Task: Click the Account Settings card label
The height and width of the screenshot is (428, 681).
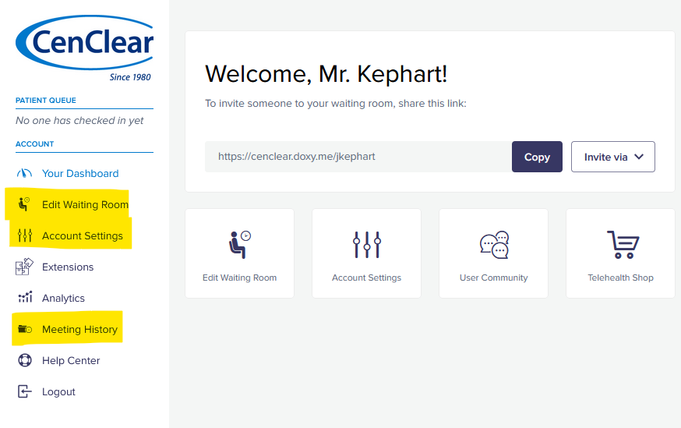Action: click(366, 278)
